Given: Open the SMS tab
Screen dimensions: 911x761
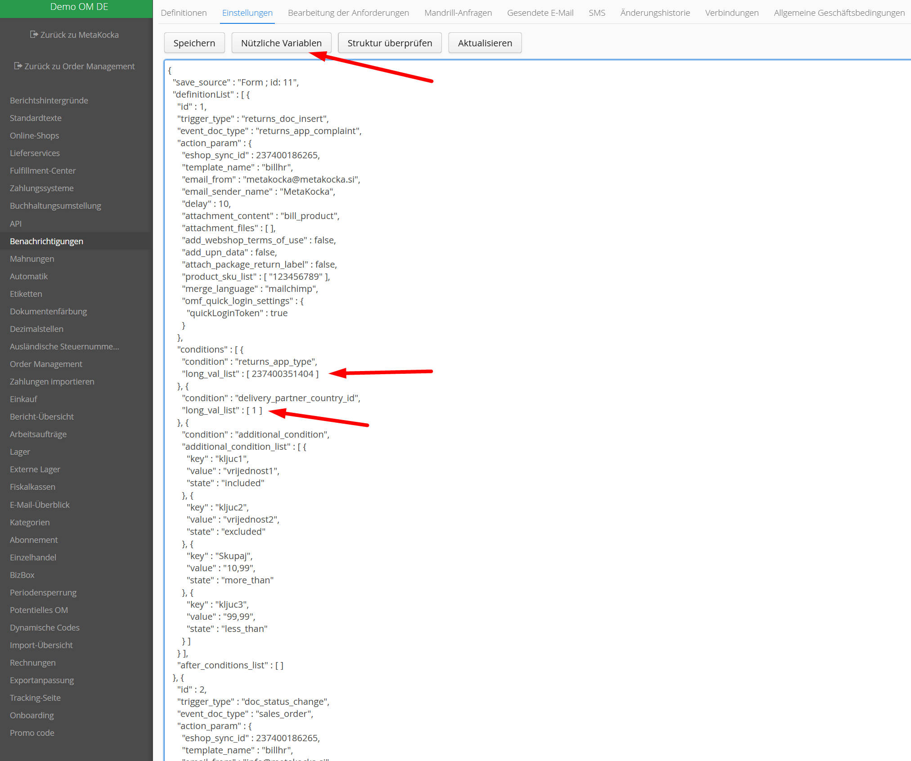Looking at the screenshot, I should 597,13.
